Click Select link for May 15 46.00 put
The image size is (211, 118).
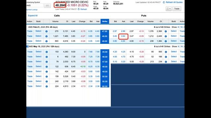click(x=174, y=57)
